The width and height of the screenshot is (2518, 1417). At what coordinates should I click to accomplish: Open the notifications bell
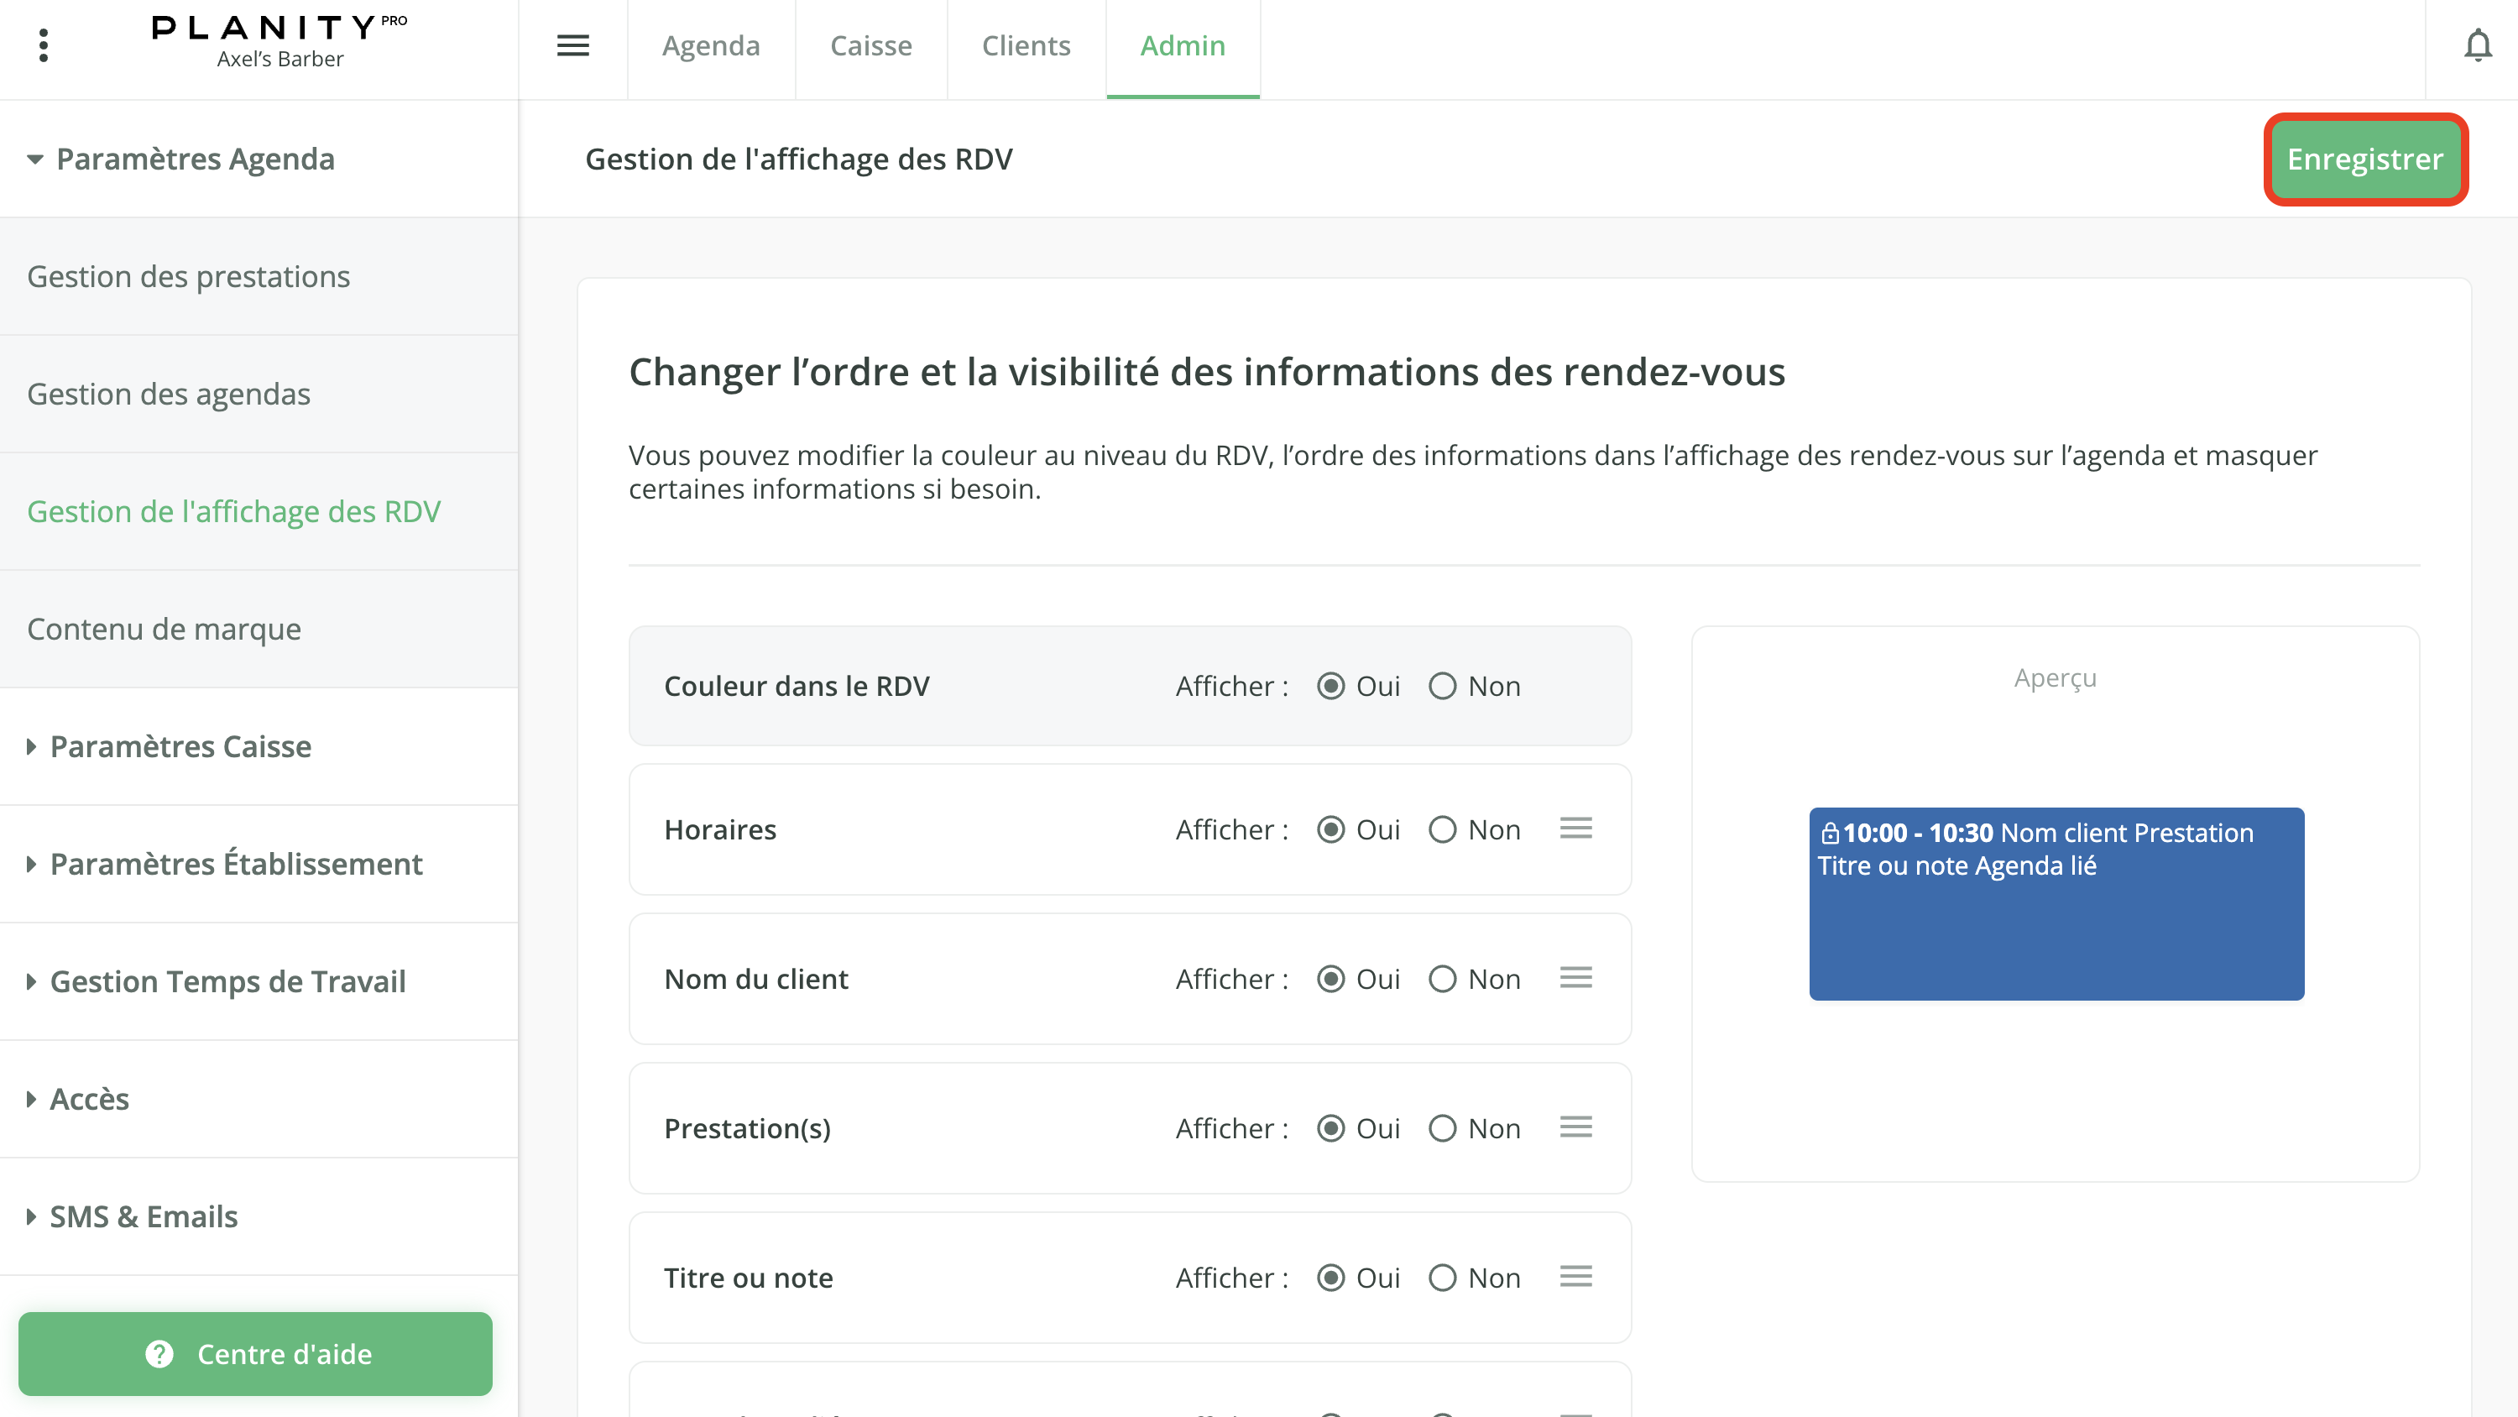pos(2477,46)
